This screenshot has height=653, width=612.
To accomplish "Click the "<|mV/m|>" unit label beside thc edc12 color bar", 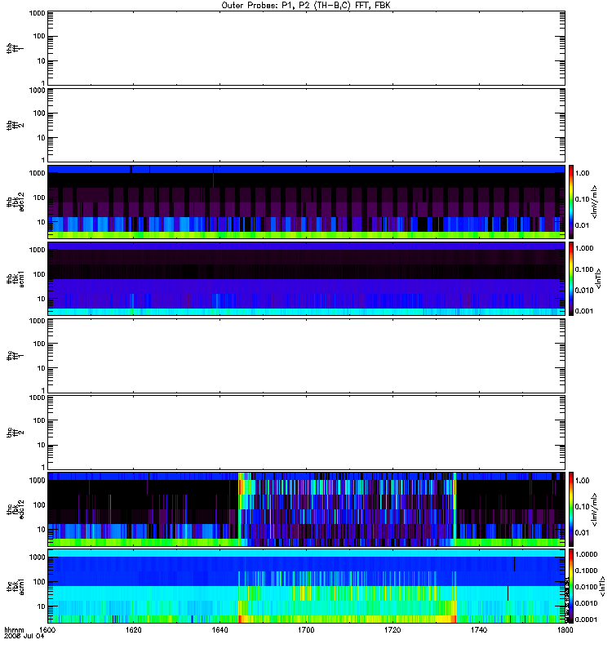I will tap(595, 509).
